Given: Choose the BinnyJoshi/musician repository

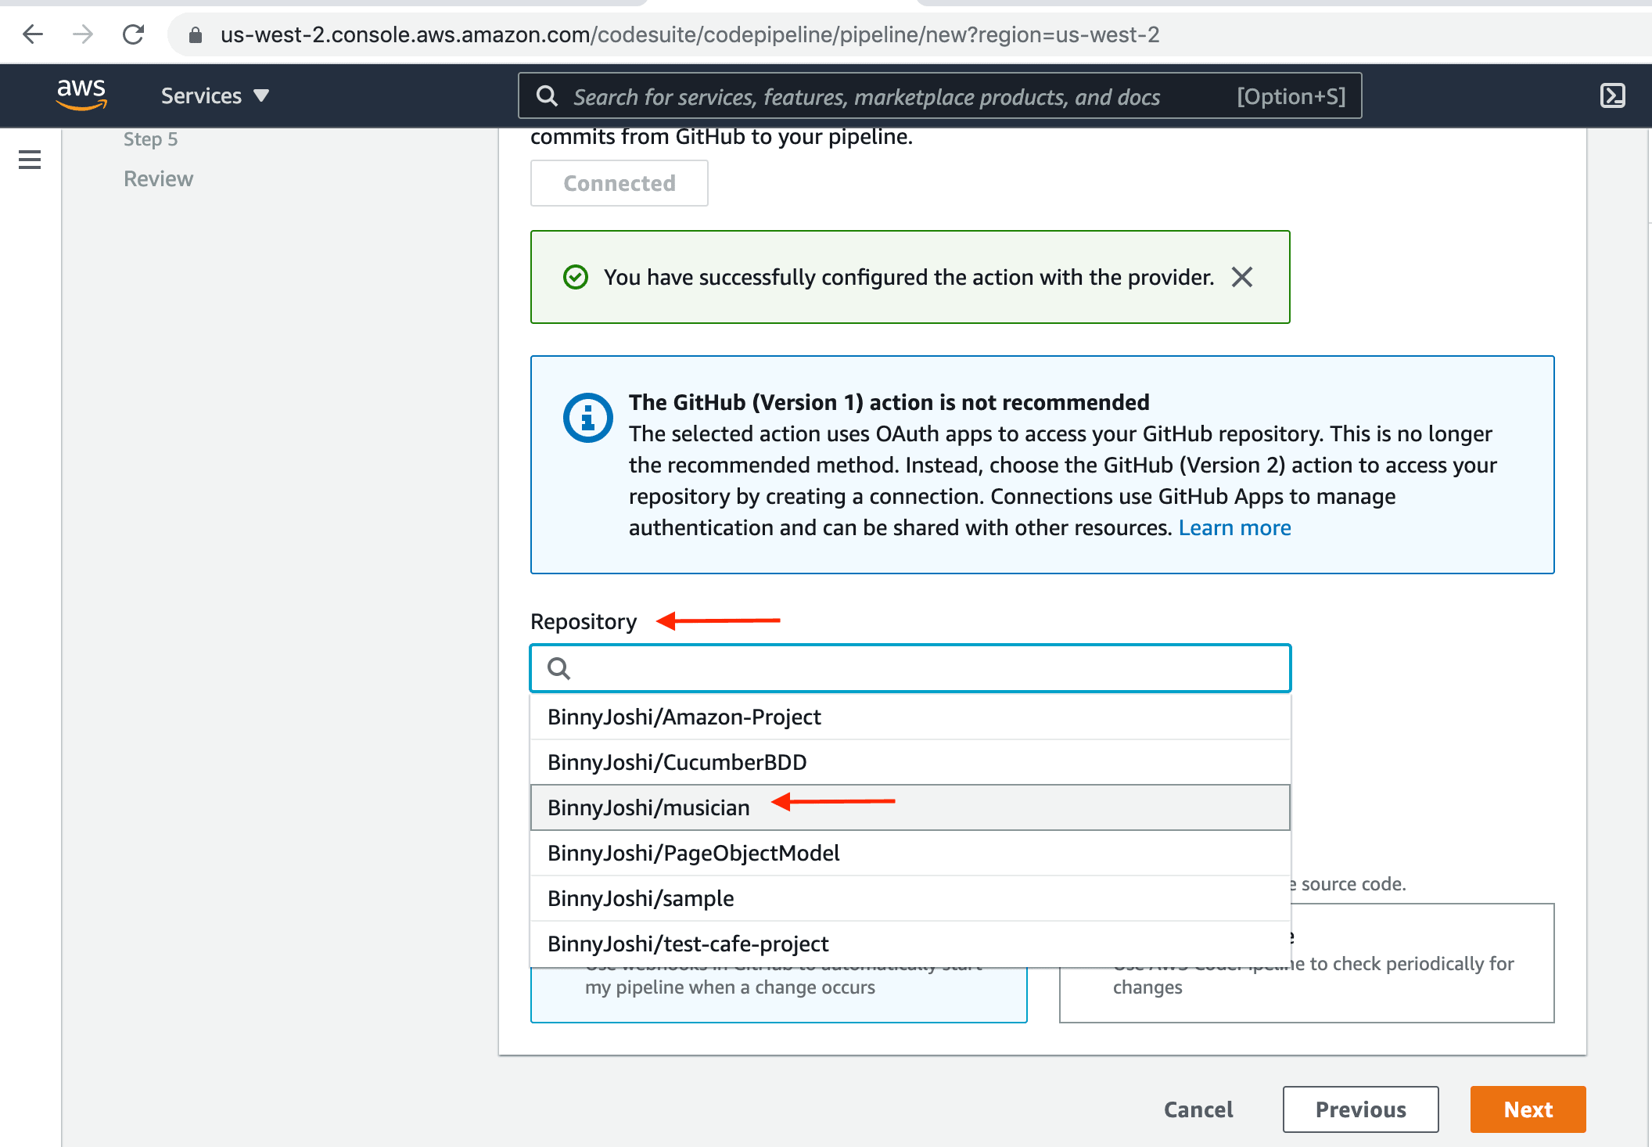Looking at the screenshot, I should tap(910, 807).
